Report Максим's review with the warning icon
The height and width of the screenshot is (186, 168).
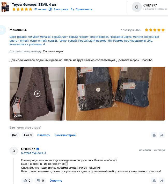[x=154, y=135]
